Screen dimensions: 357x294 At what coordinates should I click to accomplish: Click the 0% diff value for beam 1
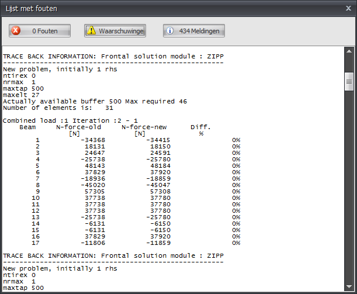[x=236, y=140]
